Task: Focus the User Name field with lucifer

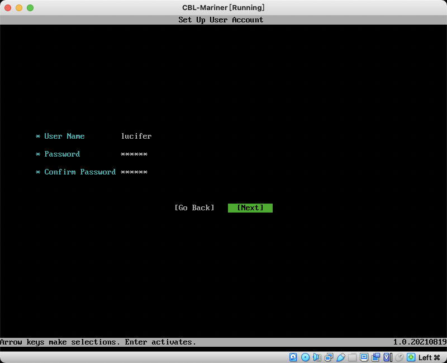Action: point(136,136)
